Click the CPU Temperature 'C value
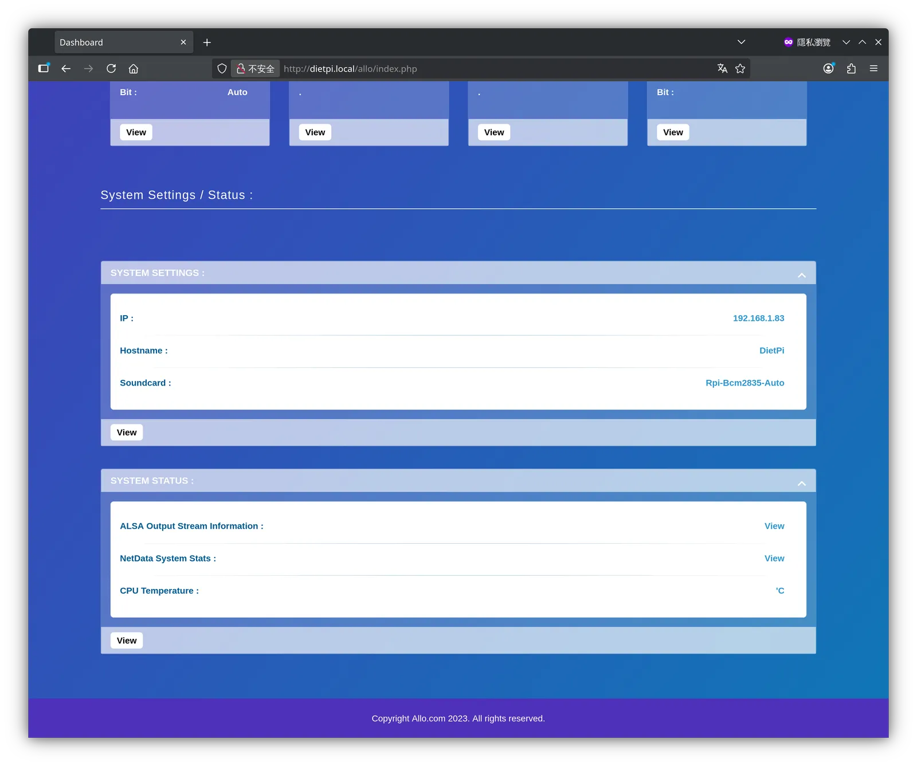The image size is (917, 766). click(780, 591)
